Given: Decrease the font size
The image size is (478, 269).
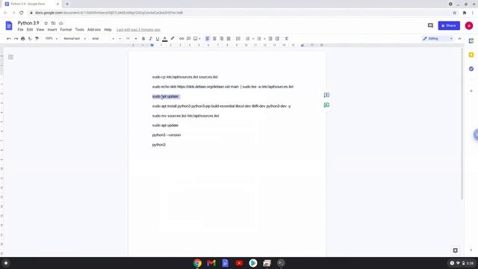Looking at the screenshot, I should (x=119, y=39).
